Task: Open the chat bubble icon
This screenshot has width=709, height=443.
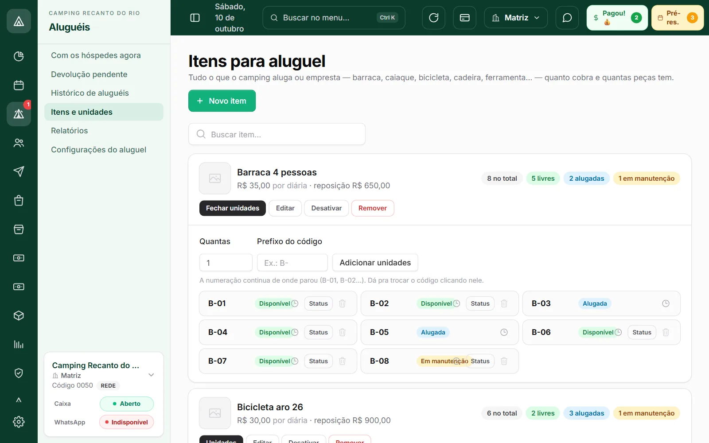Action: pos(567,18)
